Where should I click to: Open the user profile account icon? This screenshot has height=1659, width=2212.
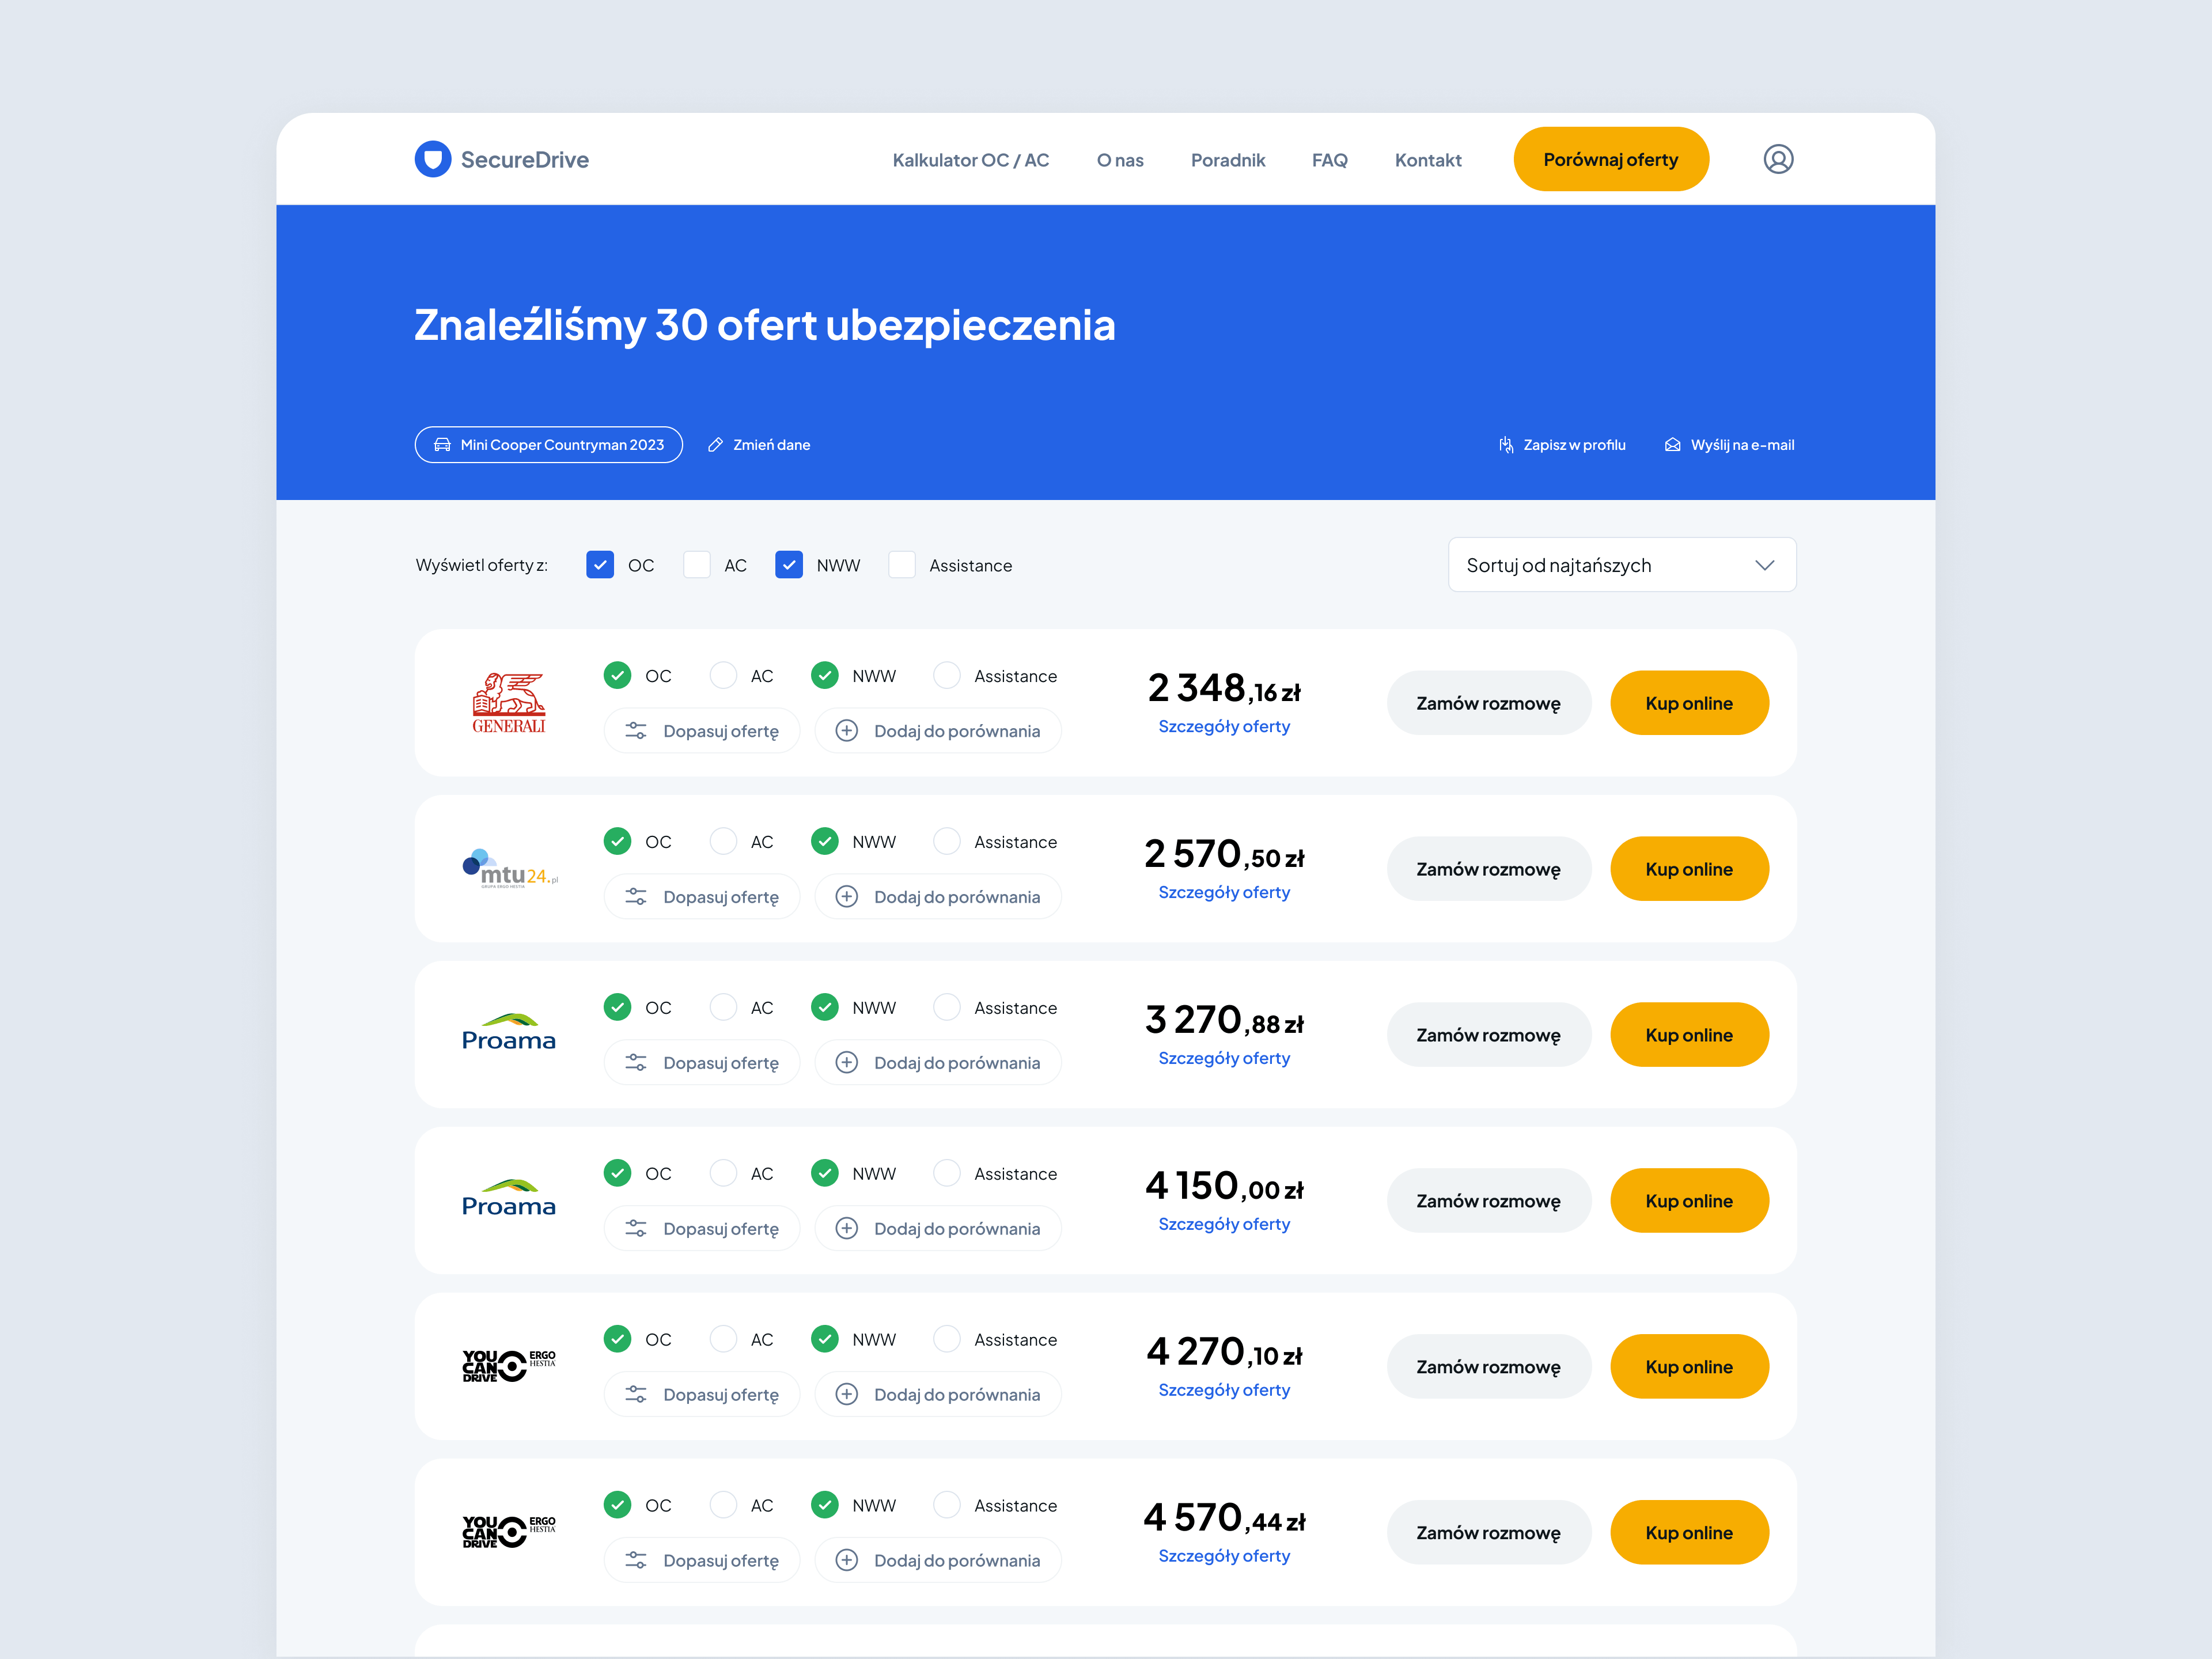1777,159
